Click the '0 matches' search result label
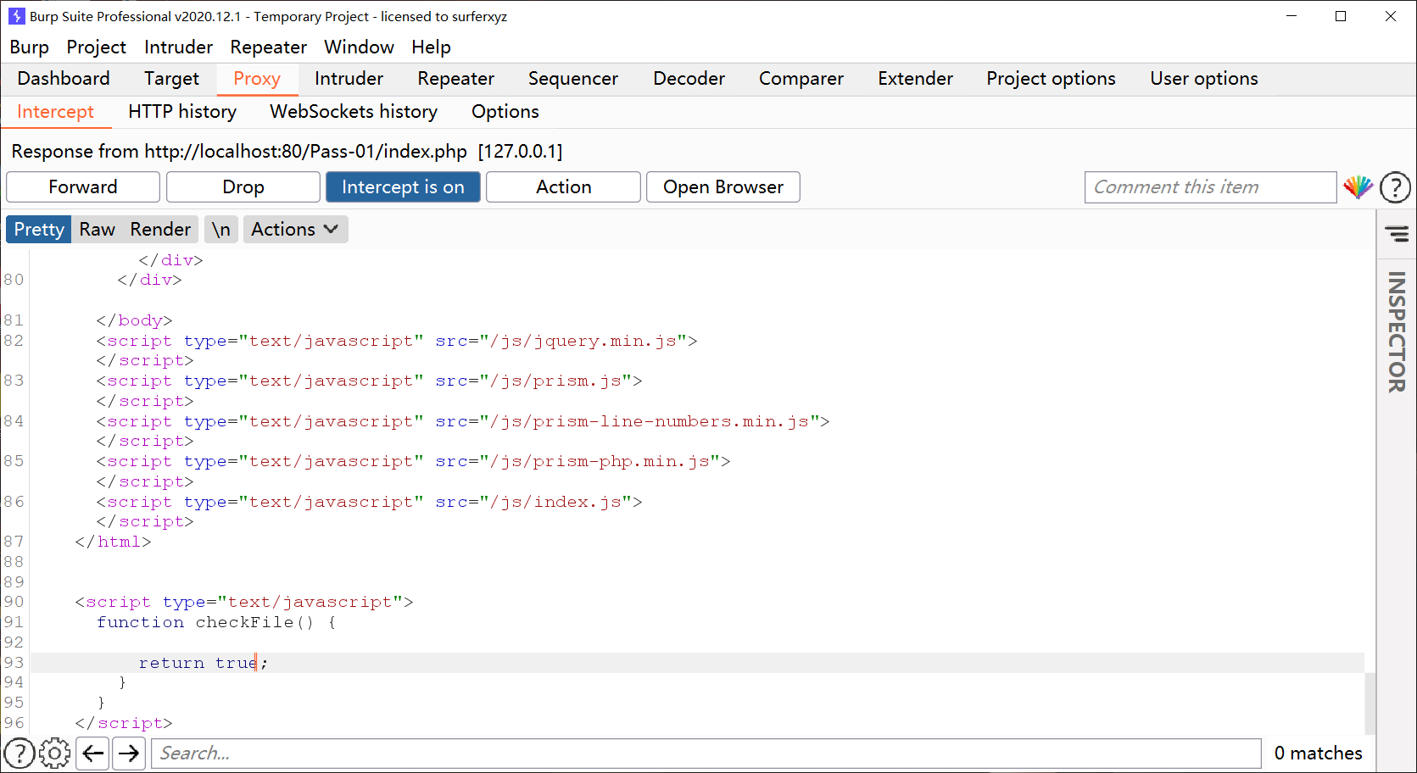 click(x=1318, y=753)
